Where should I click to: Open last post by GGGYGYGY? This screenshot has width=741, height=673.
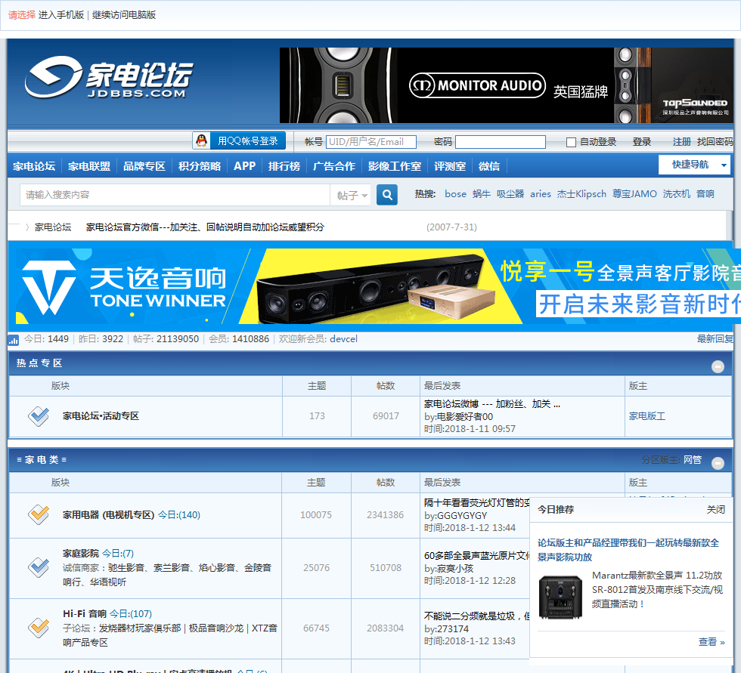pos(476,502)
